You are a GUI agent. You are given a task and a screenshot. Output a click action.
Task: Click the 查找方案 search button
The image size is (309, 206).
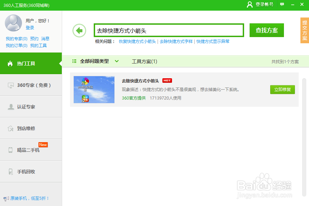[x=267, y=30]
